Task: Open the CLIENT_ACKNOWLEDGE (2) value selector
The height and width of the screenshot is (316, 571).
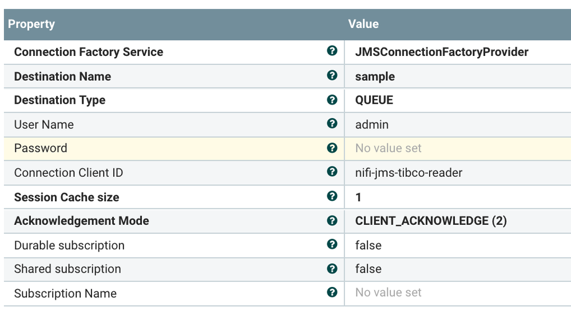Action: 431,221
